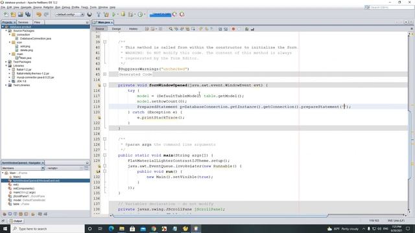This screenshot has height=233, width=415.
Task: Expand the Test Libraries node
Action: point(6,85)
